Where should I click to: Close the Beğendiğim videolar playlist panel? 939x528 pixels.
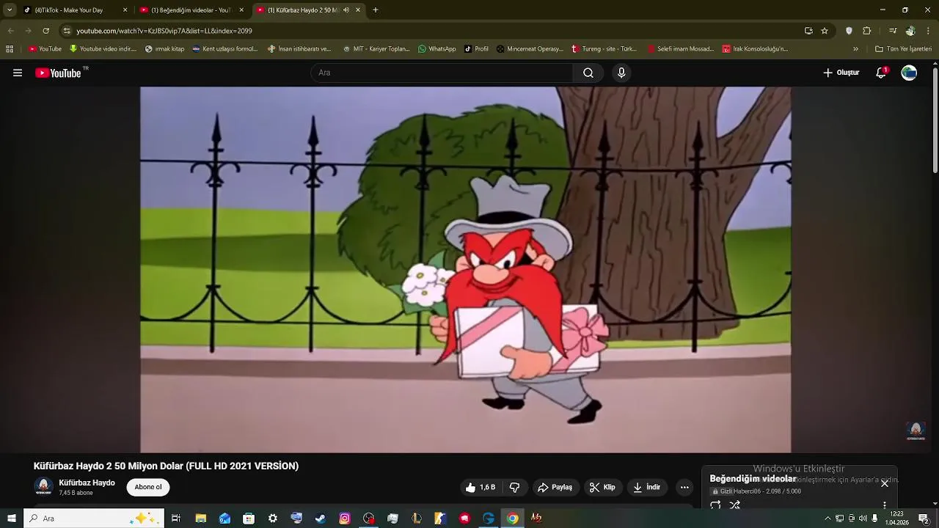[x=885, y=483]
